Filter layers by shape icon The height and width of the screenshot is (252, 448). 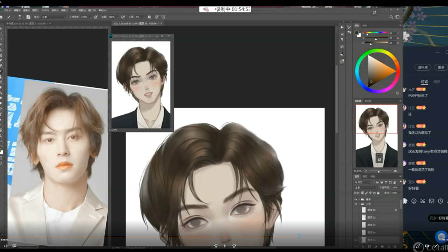[390, 182]
